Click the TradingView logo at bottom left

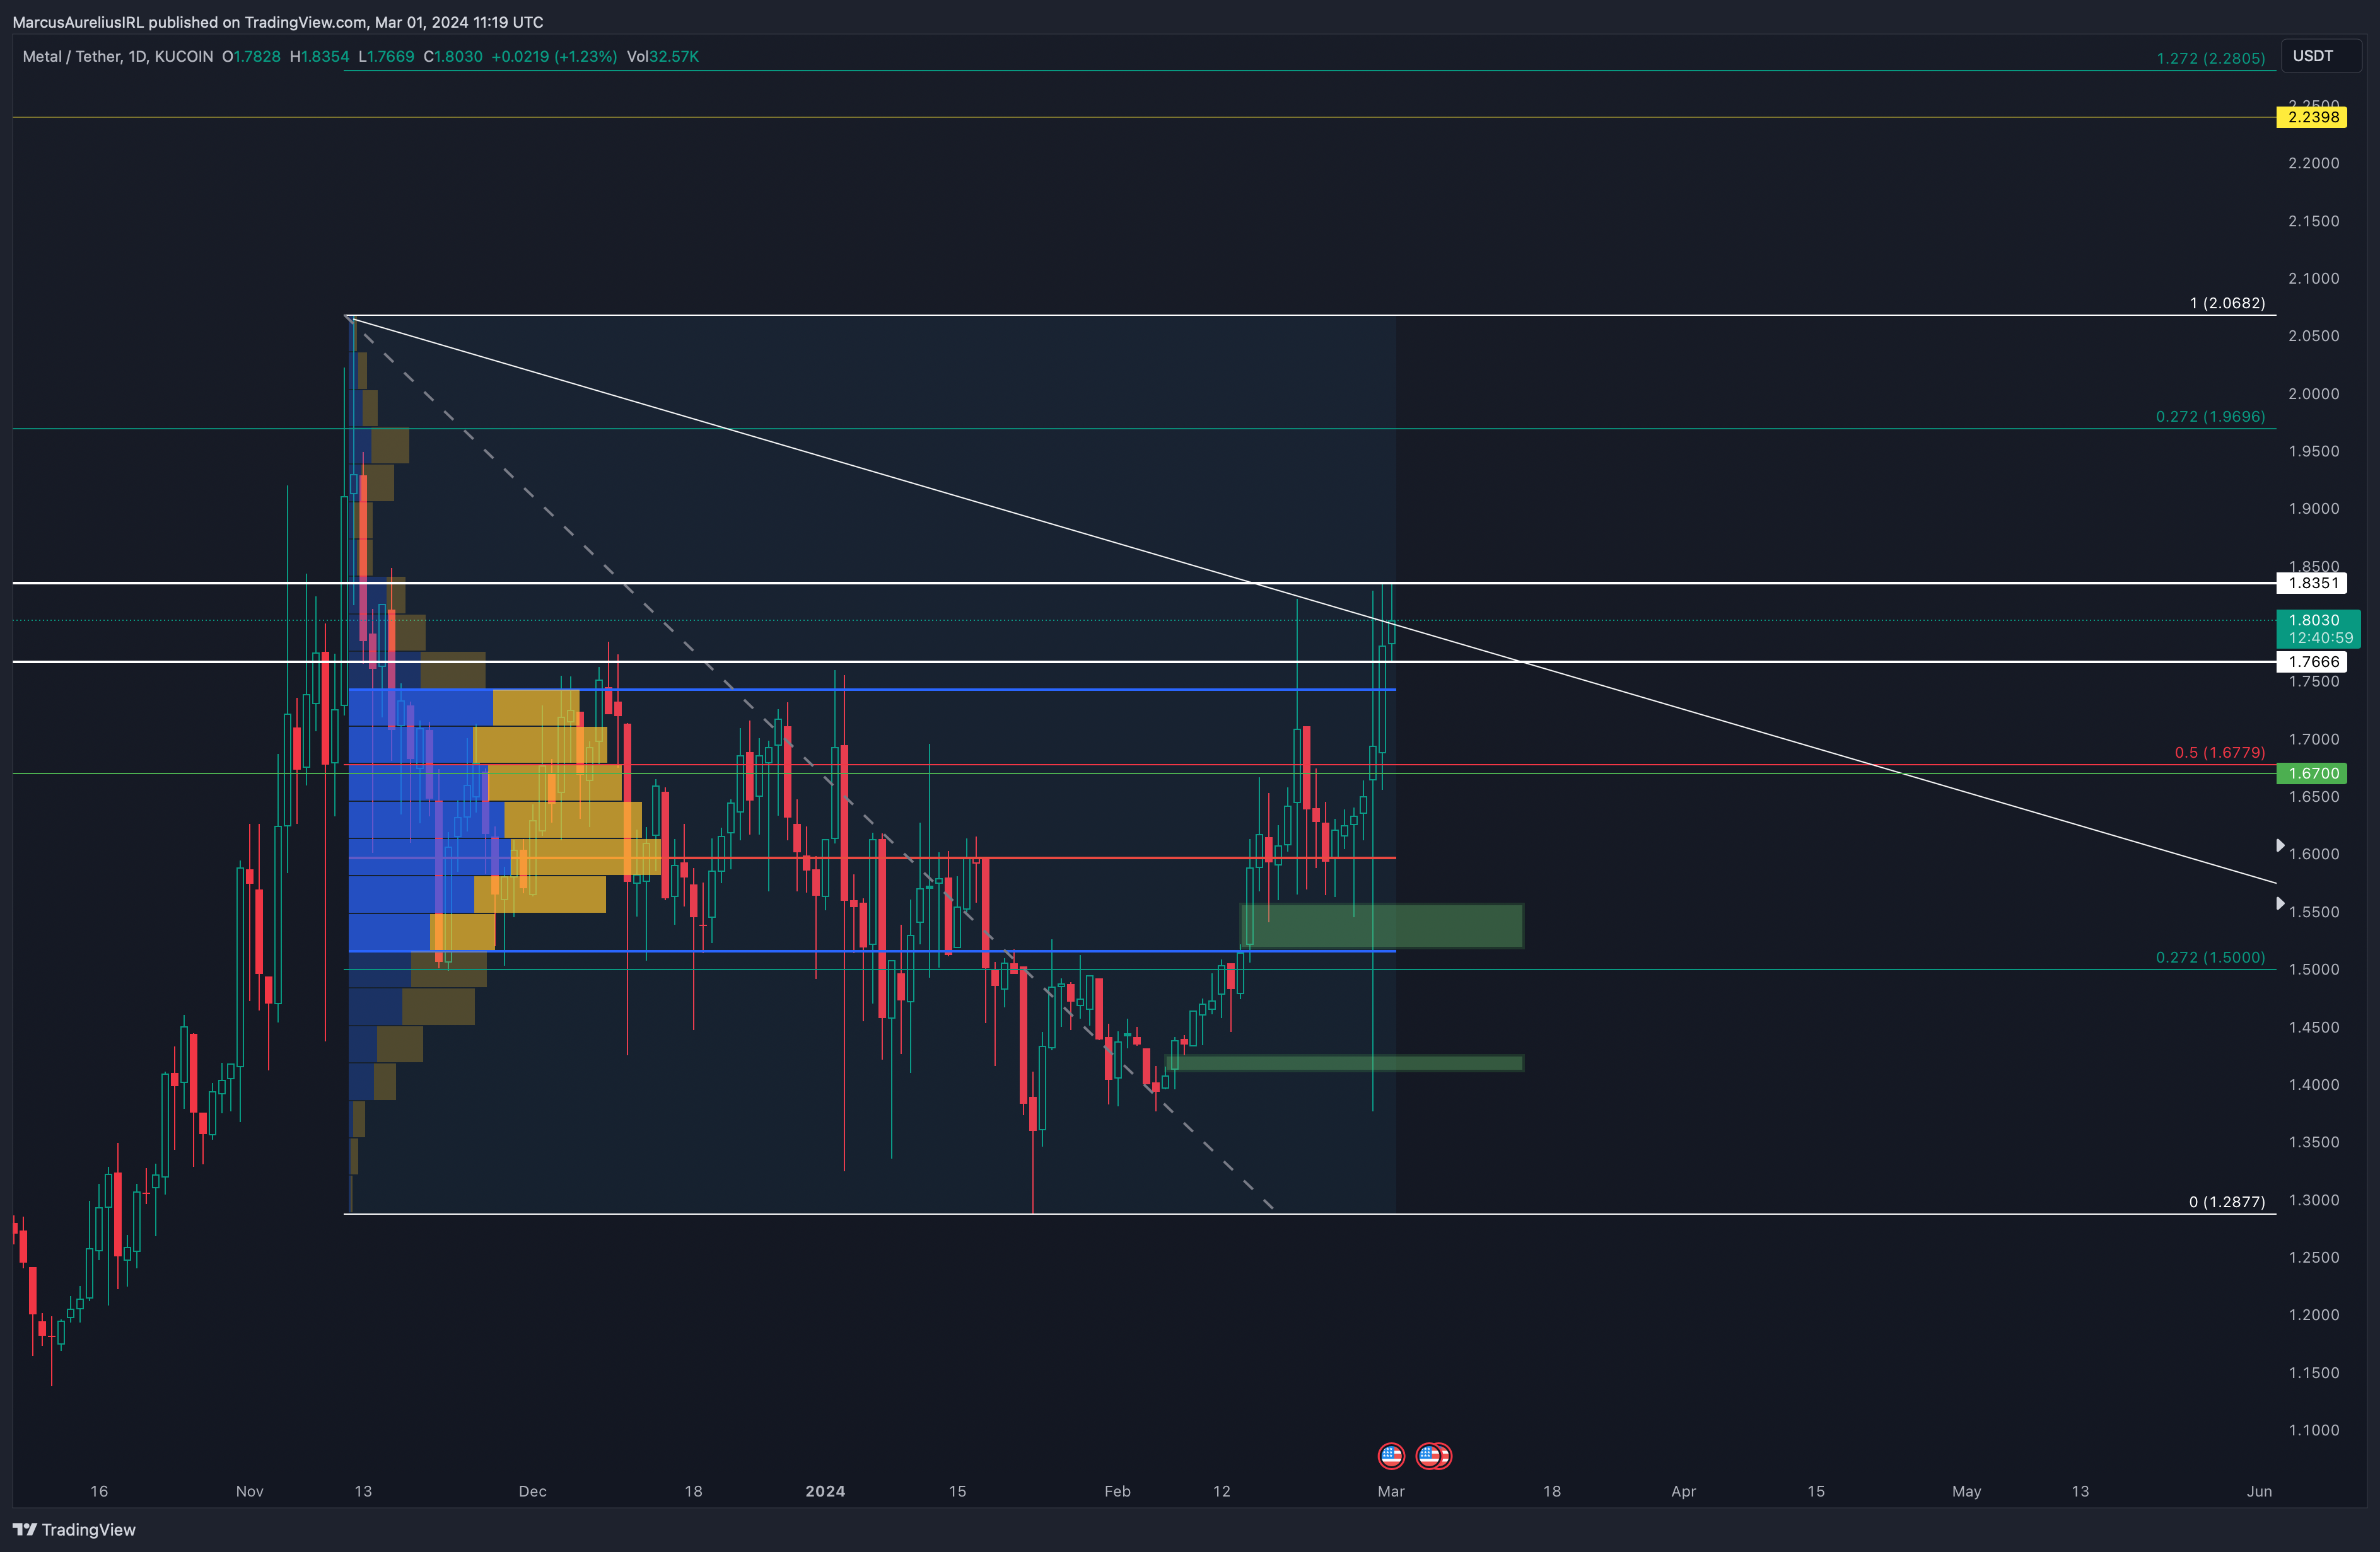click(x=74, y=1529)
